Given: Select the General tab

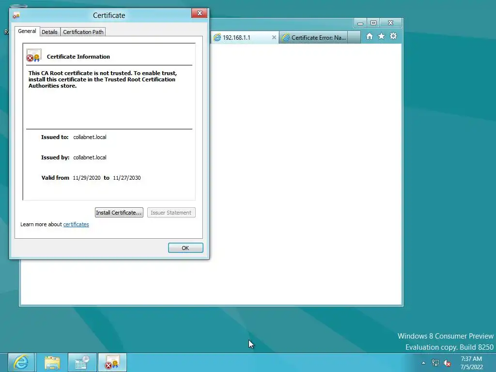Looking at the screenshot, I should pyautogui.click(x=27, y=31).
